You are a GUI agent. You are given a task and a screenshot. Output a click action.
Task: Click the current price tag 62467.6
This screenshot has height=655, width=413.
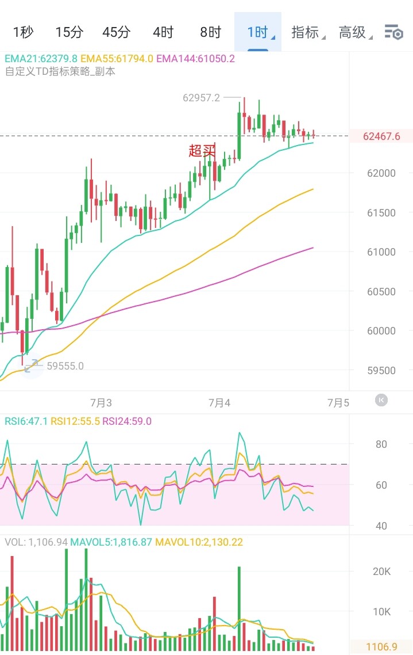(x=381, y=136)
